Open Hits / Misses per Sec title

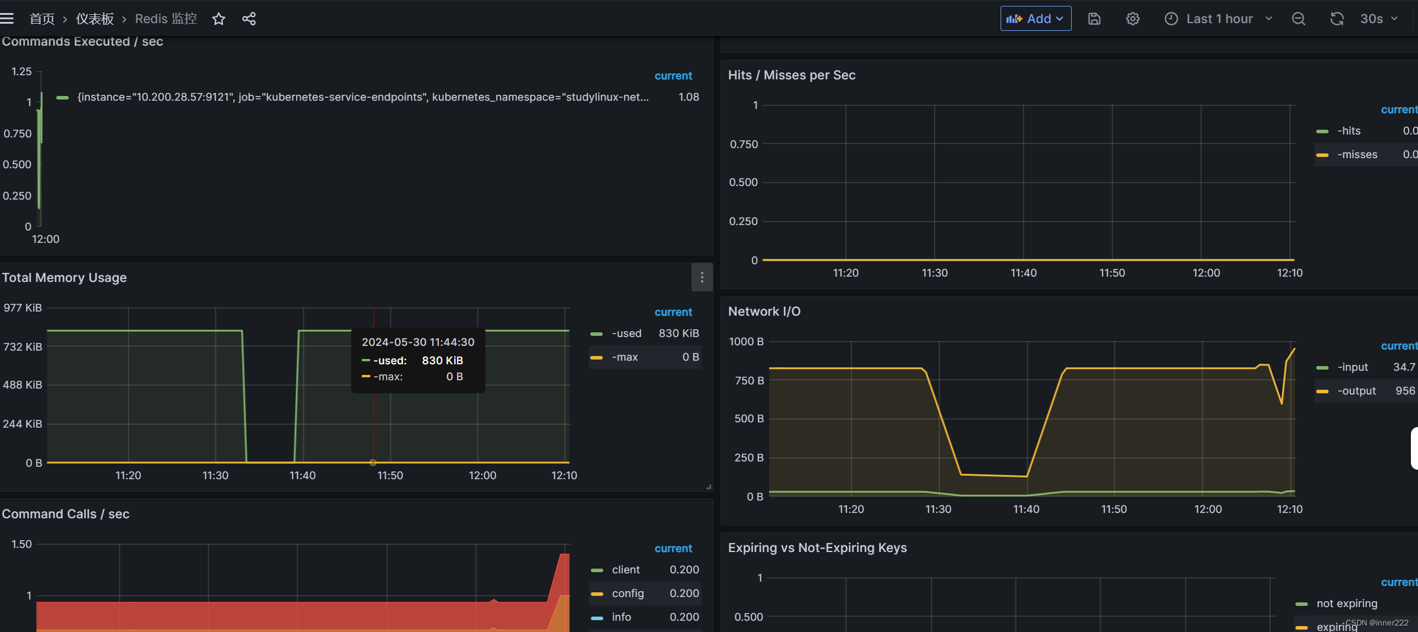792,75
